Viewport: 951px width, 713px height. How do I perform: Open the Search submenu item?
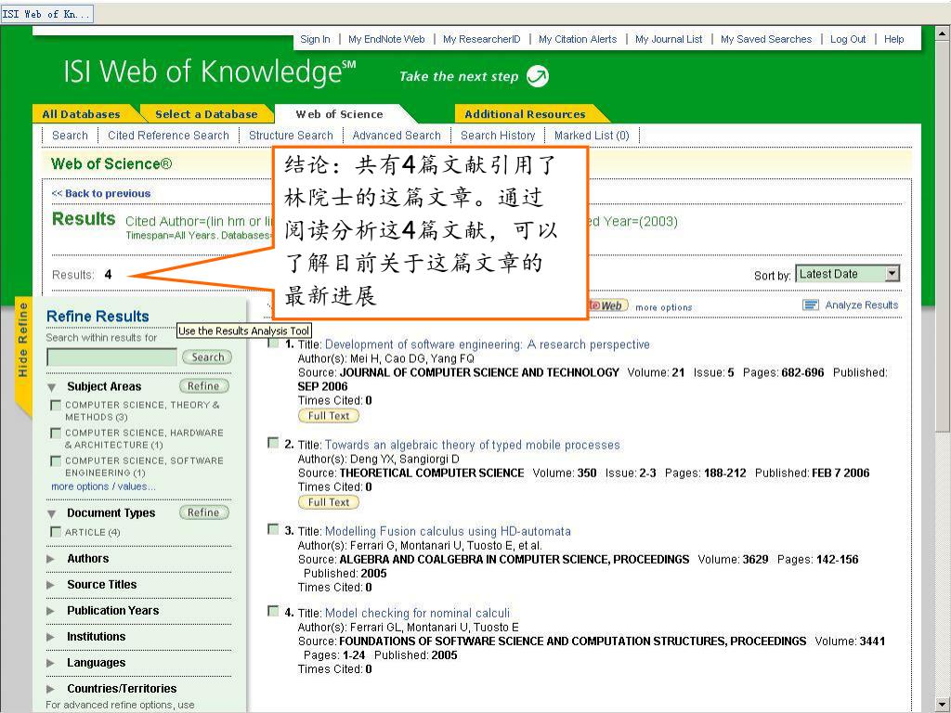70,136
